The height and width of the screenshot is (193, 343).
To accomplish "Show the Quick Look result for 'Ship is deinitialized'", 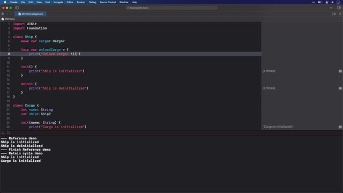I will 340,88.
